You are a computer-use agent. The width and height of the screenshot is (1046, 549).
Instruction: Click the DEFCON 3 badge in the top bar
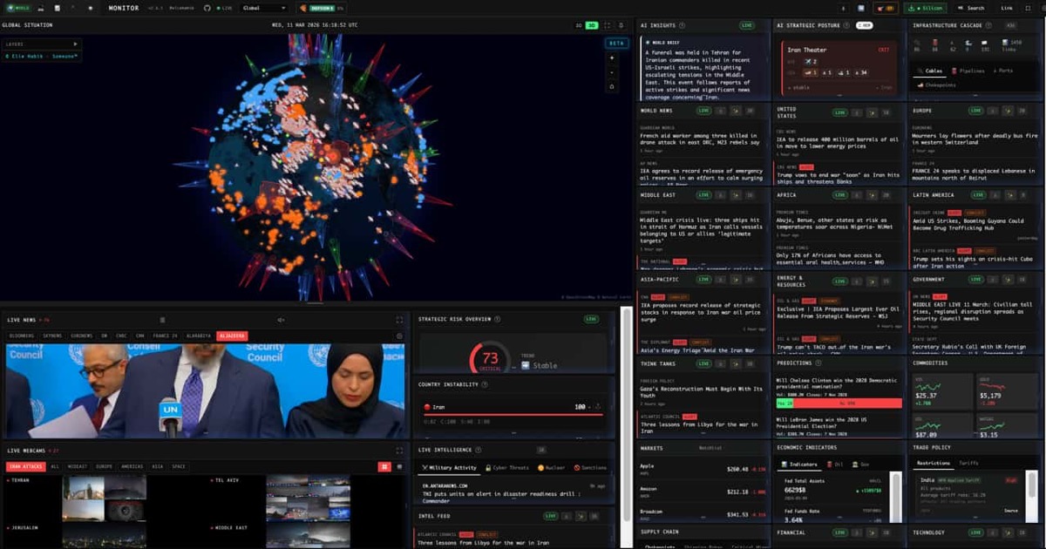point(323,9)
